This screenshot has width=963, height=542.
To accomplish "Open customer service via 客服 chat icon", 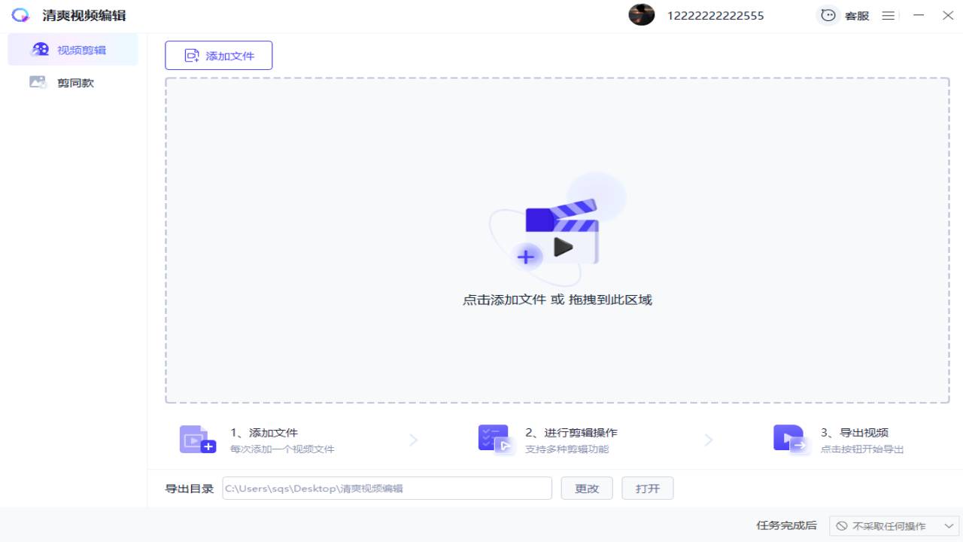I will click(x=828, y=15).
